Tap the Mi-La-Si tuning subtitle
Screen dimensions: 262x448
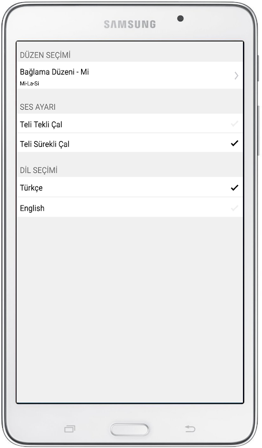30,83
